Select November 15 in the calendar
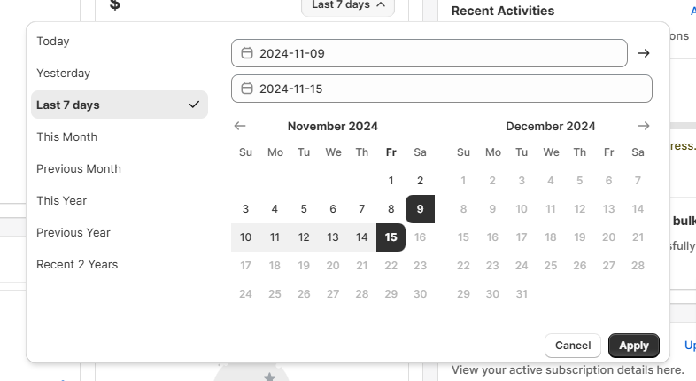Image resolution: width=696 pixels, height=381 pixels. [x=391, y=237]
